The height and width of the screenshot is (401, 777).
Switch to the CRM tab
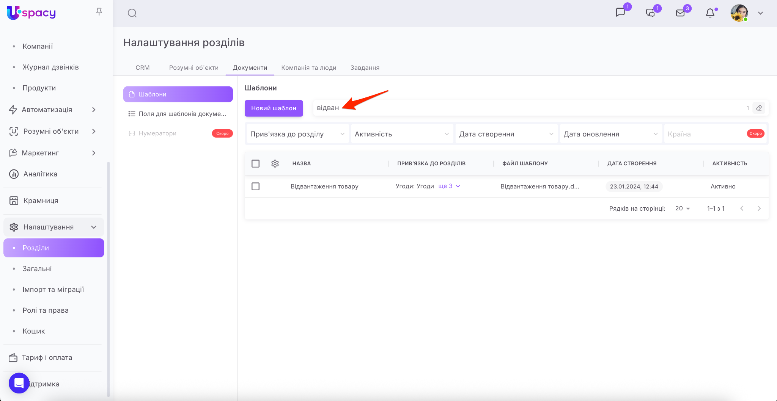coord(143,67)
